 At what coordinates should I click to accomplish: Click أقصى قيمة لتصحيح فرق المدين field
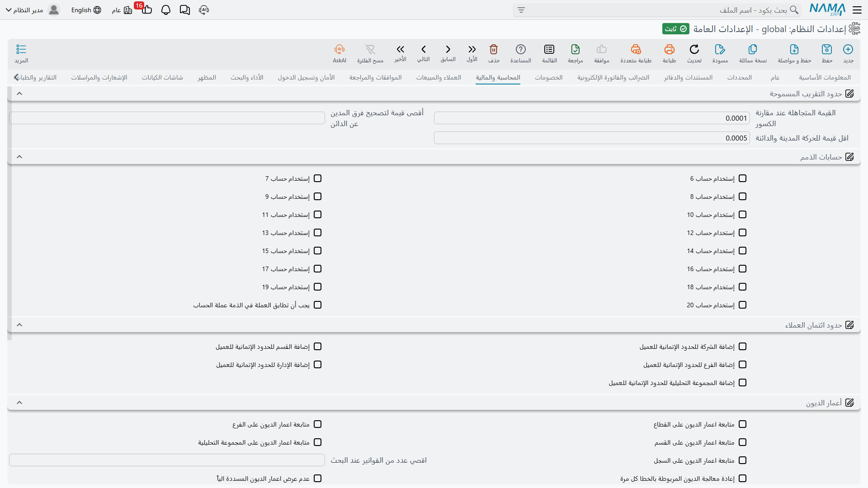[x=167, y=118]
